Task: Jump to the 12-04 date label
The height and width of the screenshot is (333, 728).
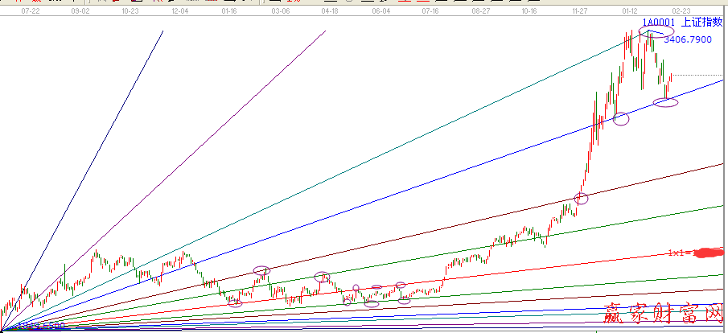Action: (180, 12)
